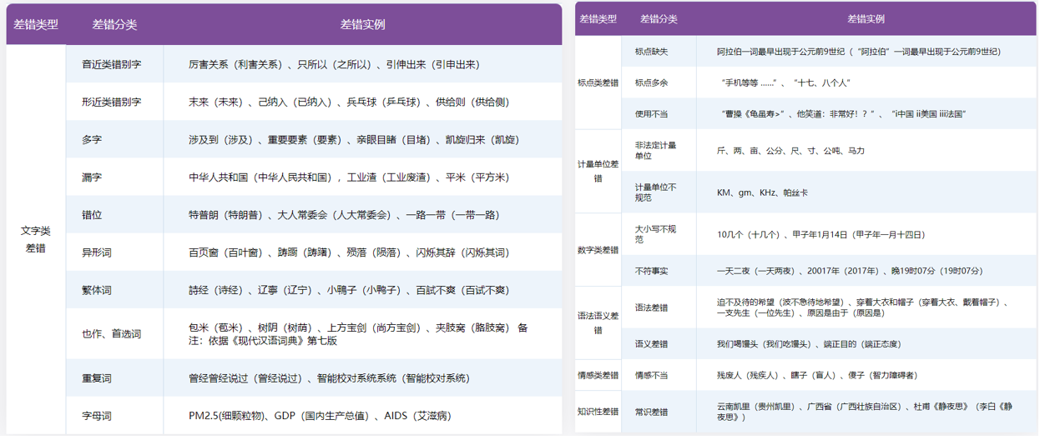Image resolution: width=1040 pixels, height=440 pixels.
Task: Select the 字母词 category cell
Action: (x=97, y=415)
